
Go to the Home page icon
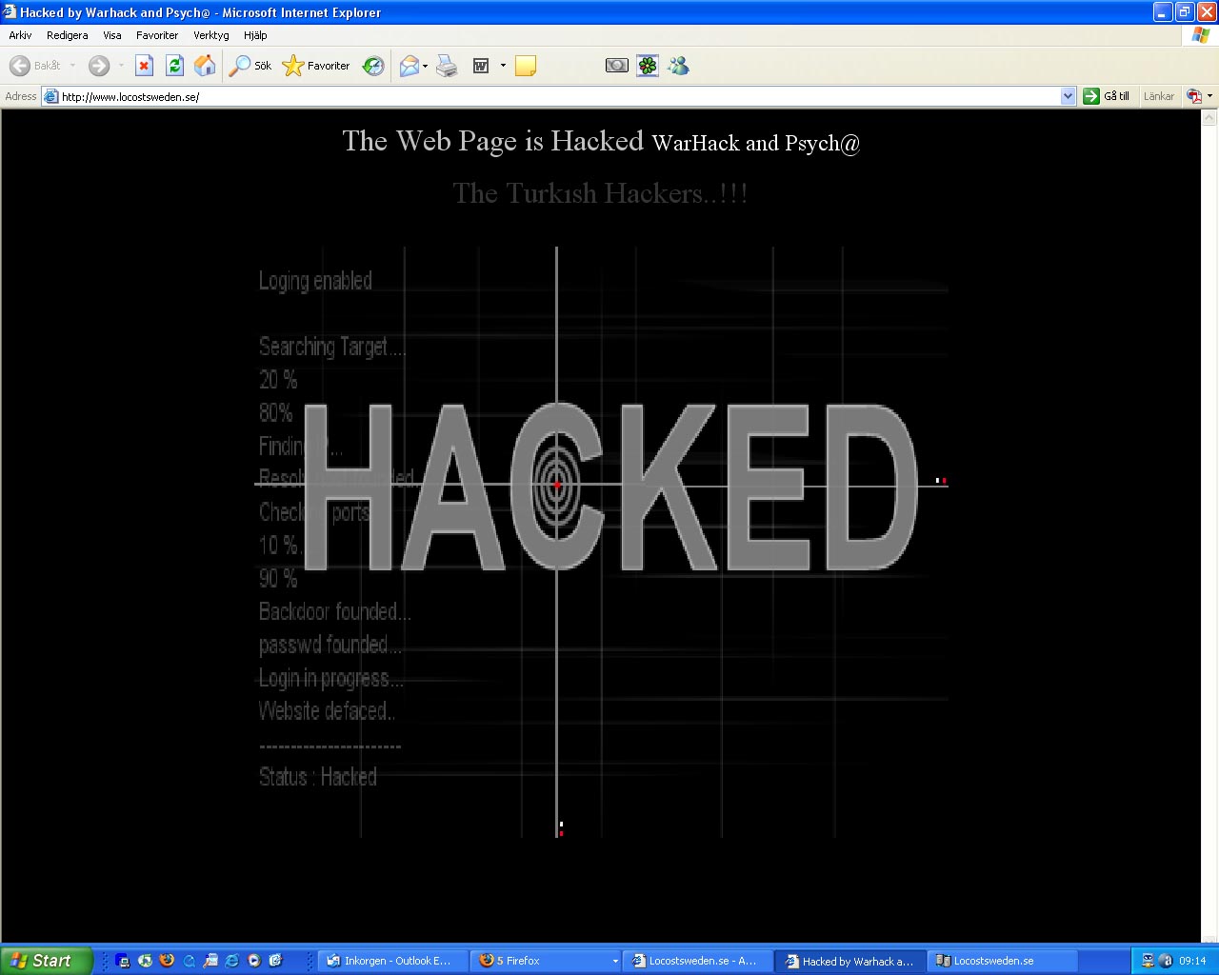click(x=205, y=66)
